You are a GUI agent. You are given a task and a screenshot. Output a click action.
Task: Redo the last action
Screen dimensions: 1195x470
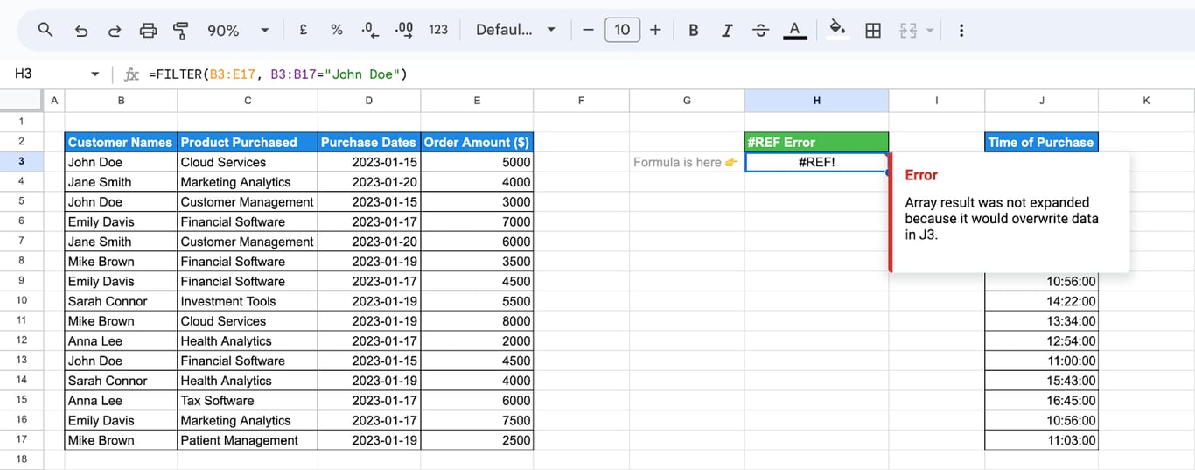[x=115, y=30]
